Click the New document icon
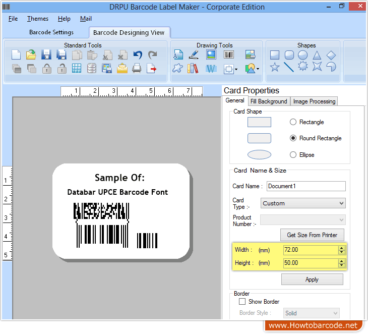368x334 pixels. click(16, 55)
